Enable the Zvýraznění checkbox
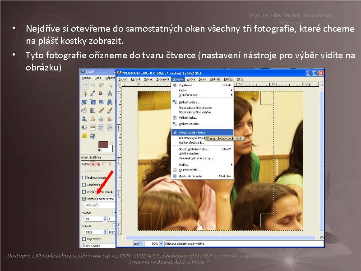 pos(84,239)
